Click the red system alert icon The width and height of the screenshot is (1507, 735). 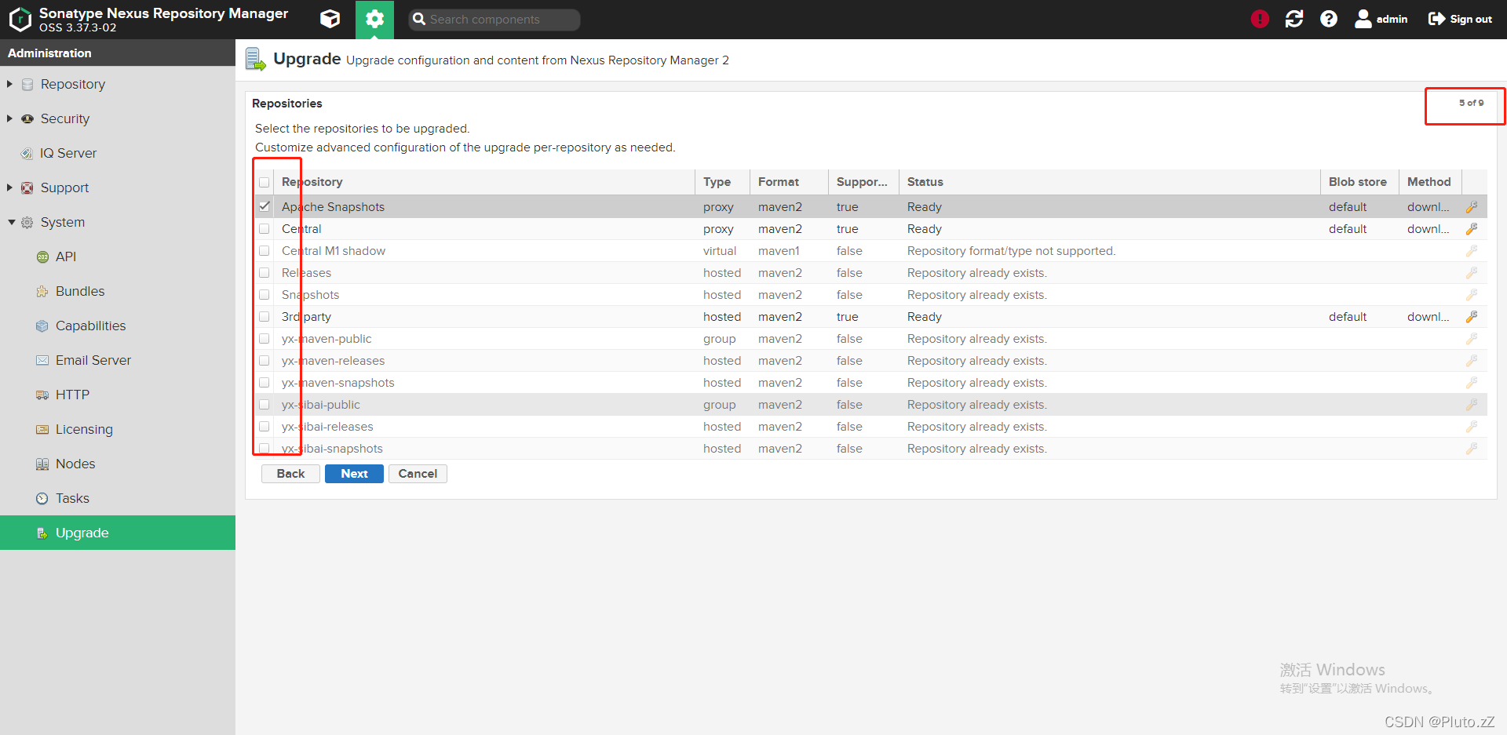tap(1260, 19)
